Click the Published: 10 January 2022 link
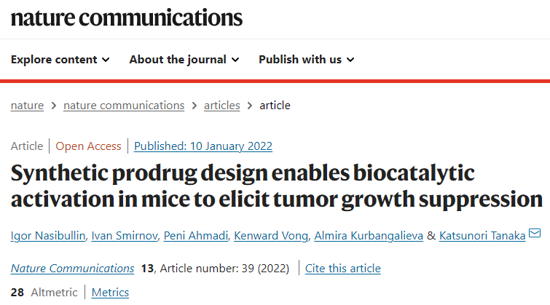Viewport: 550px width, 305px height. pos(203,146)
